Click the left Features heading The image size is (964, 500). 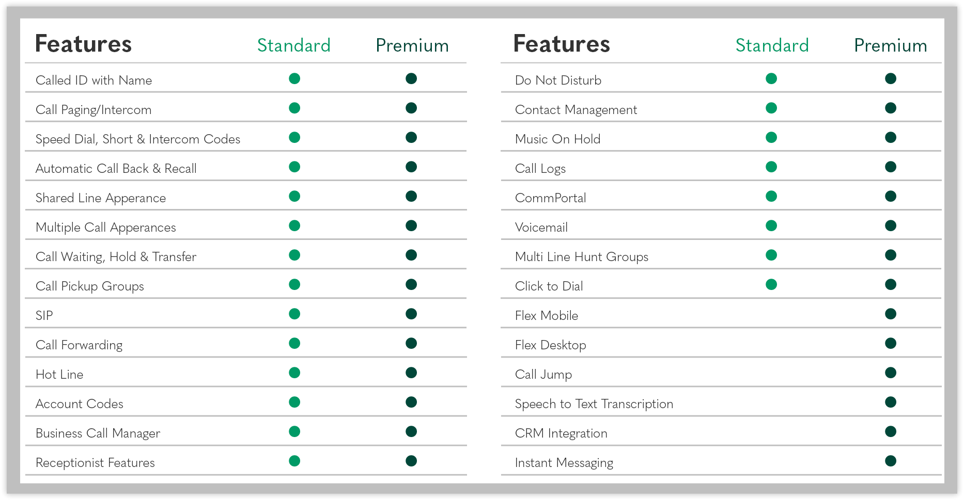click(83, 44)
